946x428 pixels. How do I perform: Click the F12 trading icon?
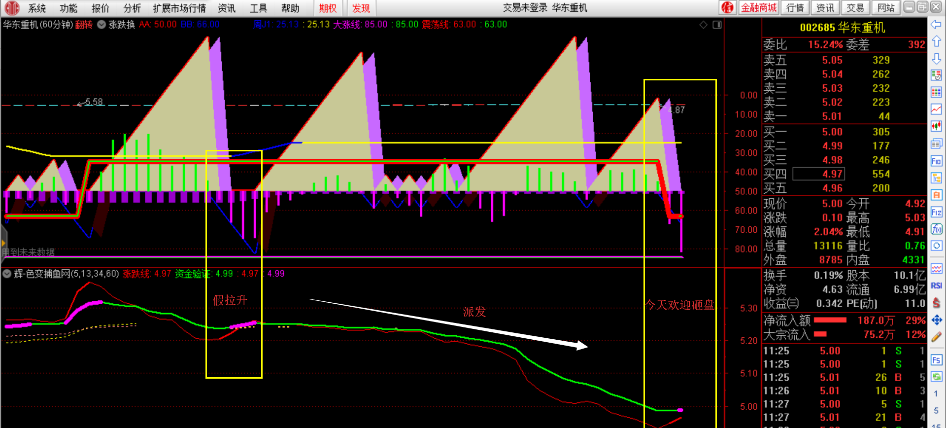coord(936,213)
